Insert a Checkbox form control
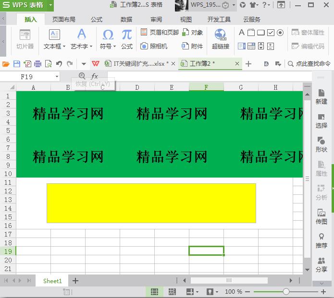Viewport: 334px width, 298px height. coord(271,33)
